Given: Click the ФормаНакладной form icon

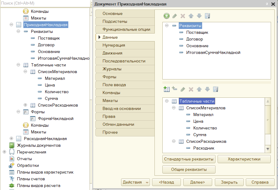Looking at the screenshot, I should click(33, 118).
